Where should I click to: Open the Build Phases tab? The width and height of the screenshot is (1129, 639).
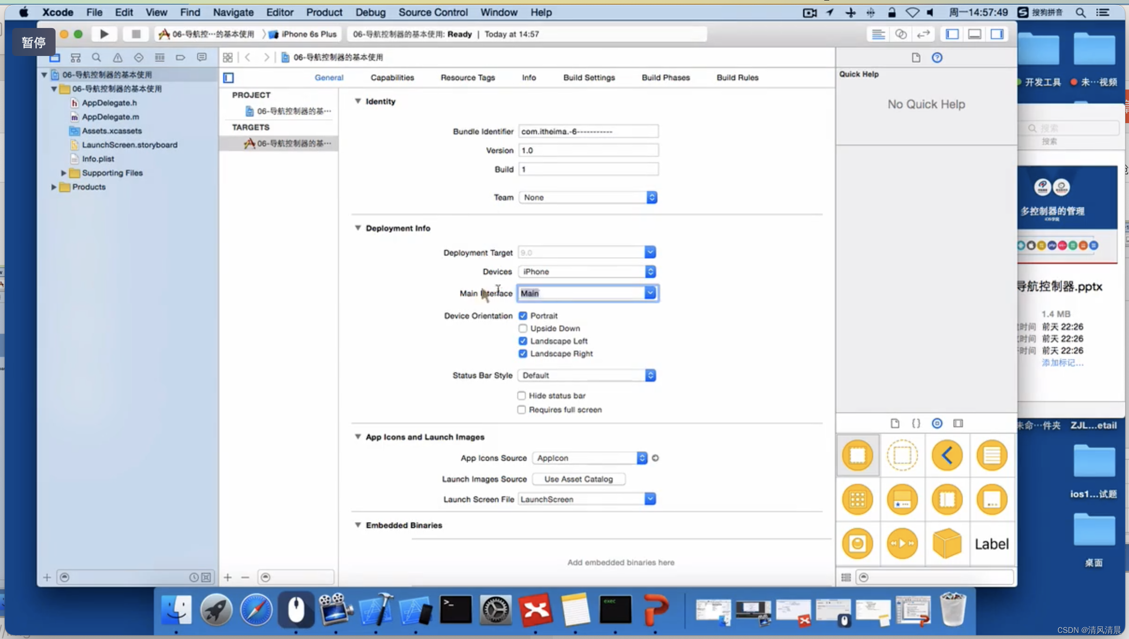tap(665, 76)
